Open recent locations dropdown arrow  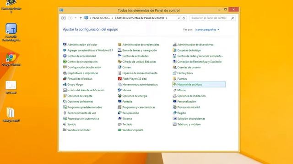[76, 18]
